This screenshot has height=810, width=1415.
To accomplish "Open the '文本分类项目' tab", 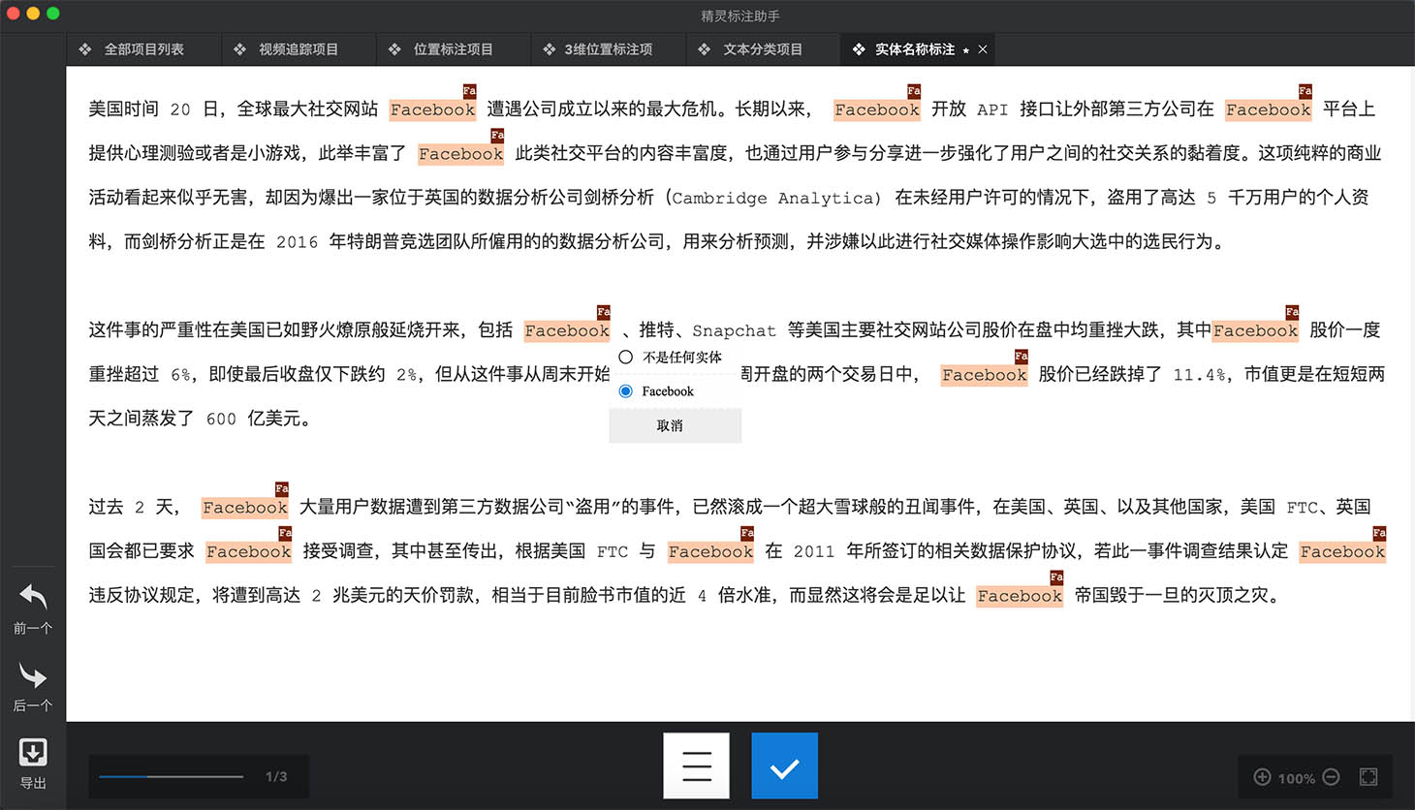I will pyautogui.click(x=762, y=49).
